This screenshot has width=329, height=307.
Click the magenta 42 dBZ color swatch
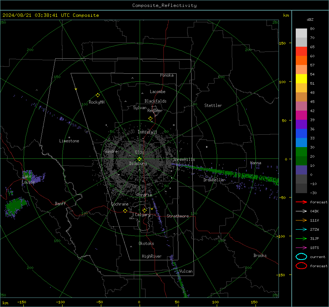click(301, 115)
